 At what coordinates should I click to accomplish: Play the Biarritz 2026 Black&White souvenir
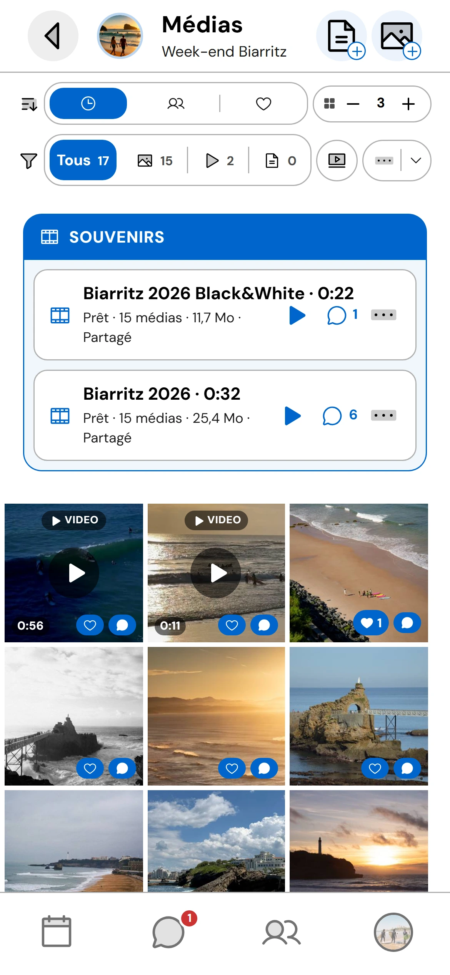pyautogui.click(x=297, y=315)
